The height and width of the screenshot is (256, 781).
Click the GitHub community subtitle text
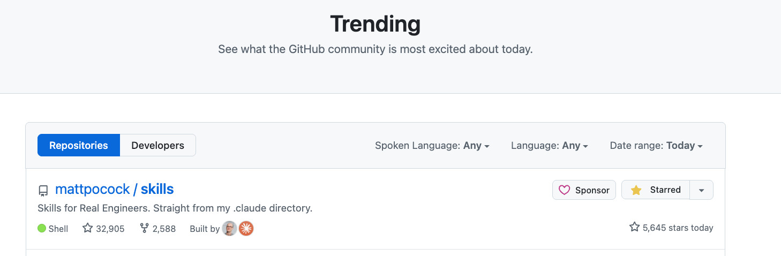(x=375, y=49)
